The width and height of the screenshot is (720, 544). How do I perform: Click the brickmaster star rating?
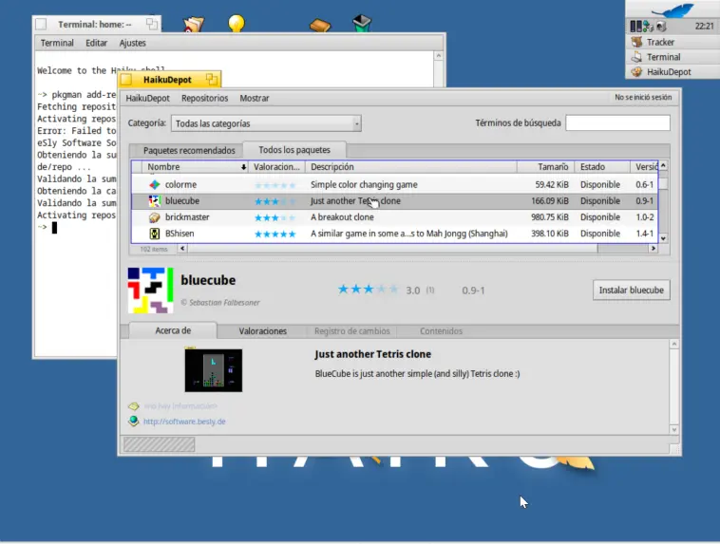(x=275, y=217)
